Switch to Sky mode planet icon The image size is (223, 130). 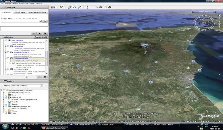(x=110, y=7)
